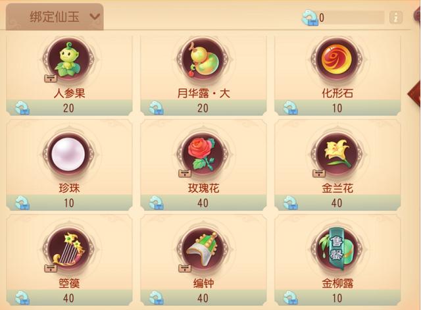Select the 箜篌 harp icon
This screenshot has height=310, width=421.
[x=69, y=249]
